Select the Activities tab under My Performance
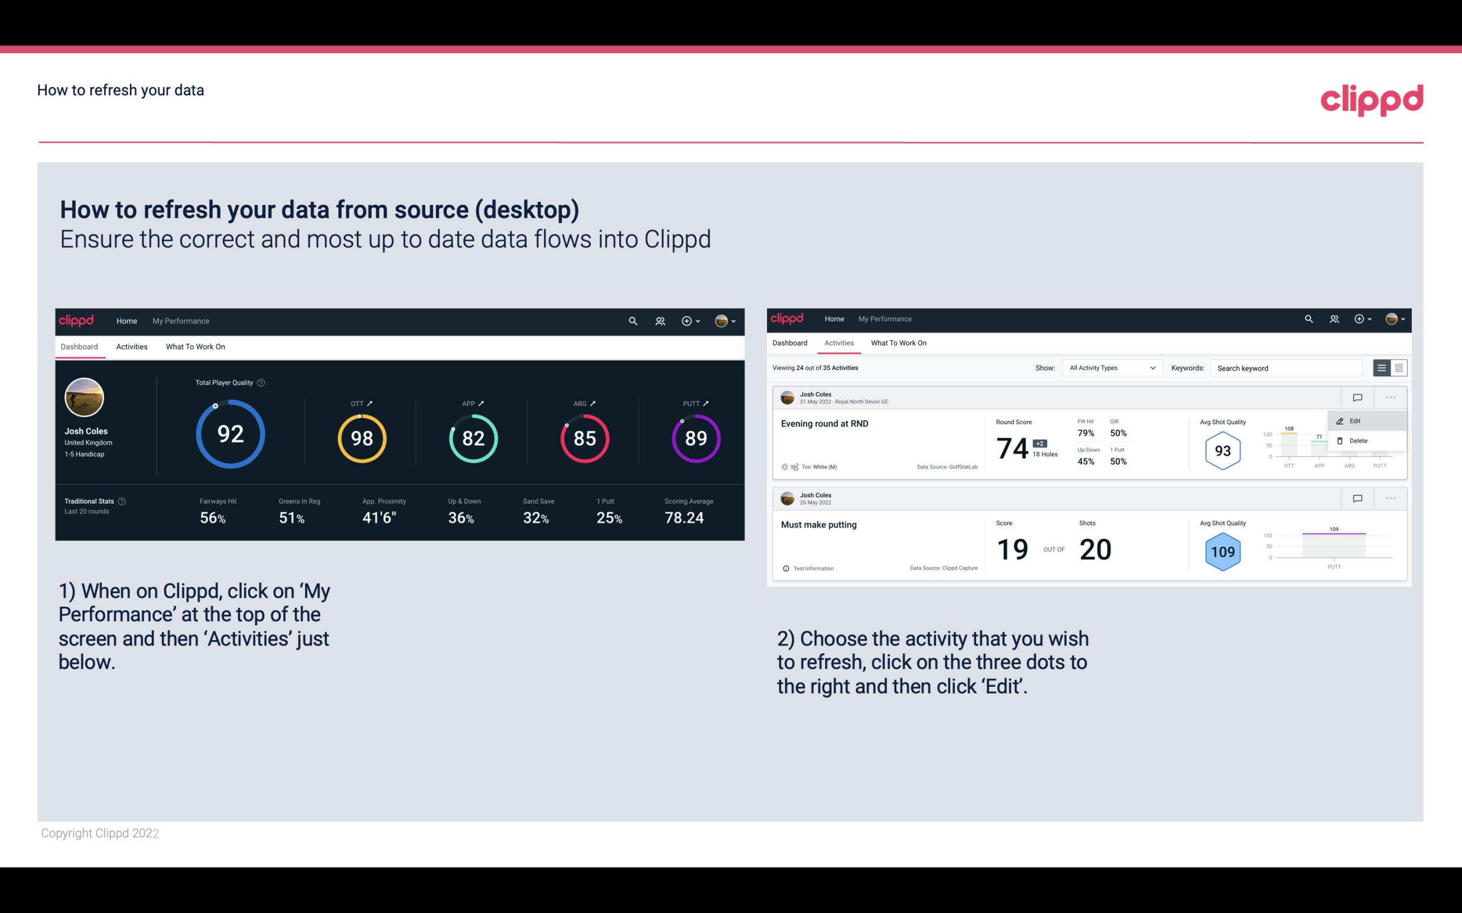1462x913 pixels. 132,345
